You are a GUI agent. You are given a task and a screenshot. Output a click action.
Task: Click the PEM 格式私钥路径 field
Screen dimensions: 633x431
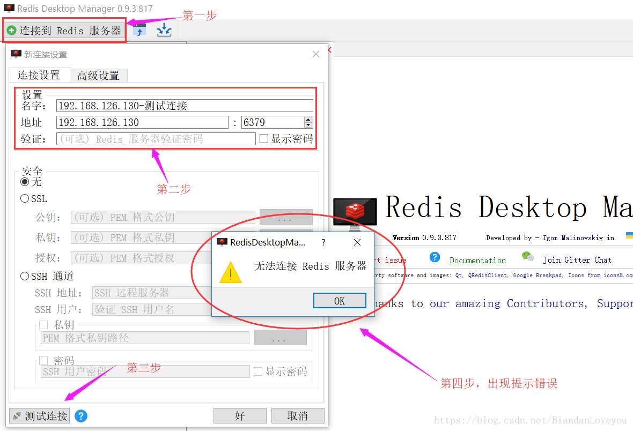click(145, 338)
